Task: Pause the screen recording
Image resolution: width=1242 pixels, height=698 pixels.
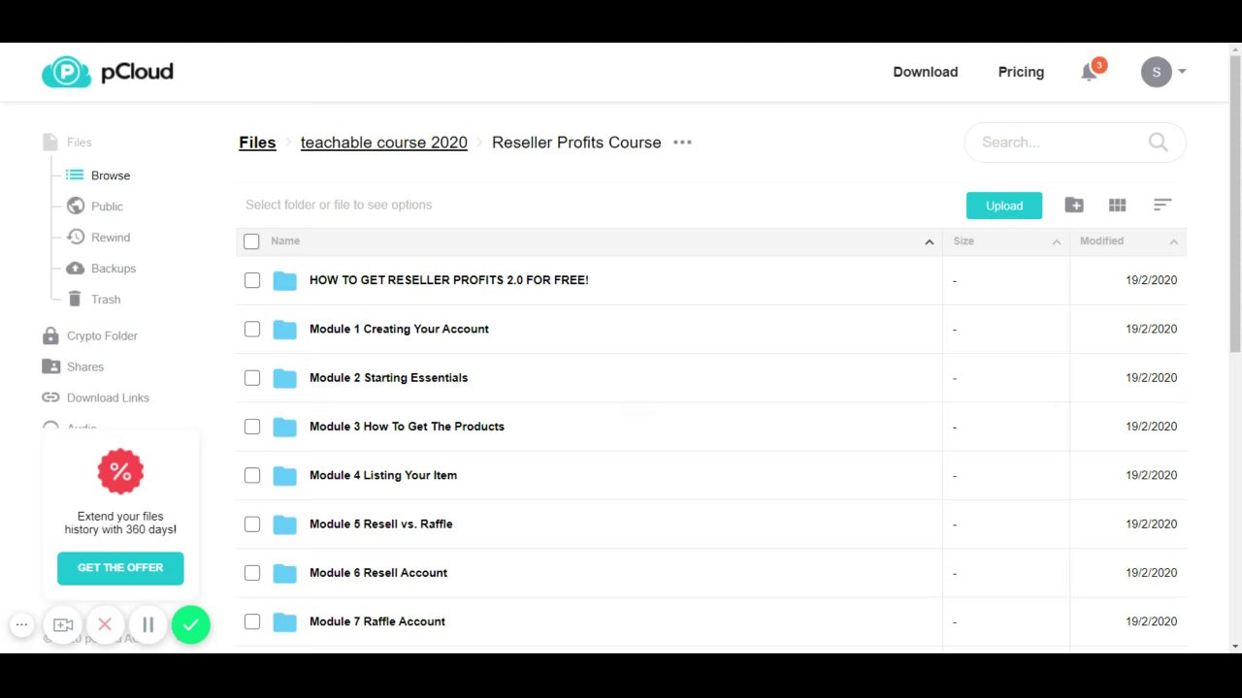Action: tap(147, 625)
